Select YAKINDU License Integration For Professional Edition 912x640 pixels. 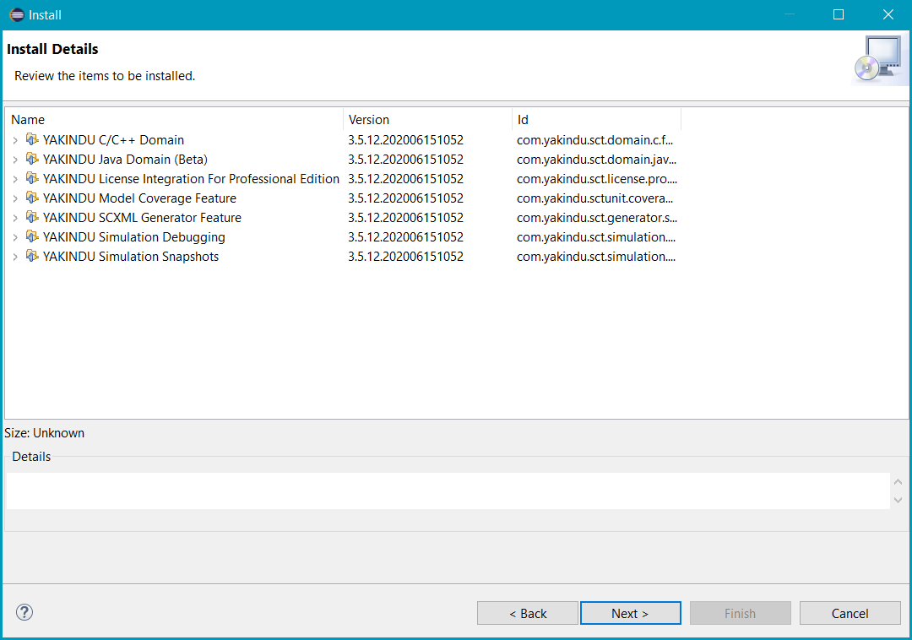191,178
